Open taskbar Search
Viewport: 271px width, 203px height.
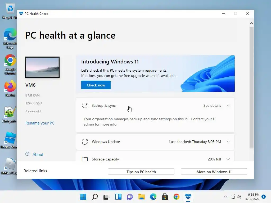click(95, 197)
